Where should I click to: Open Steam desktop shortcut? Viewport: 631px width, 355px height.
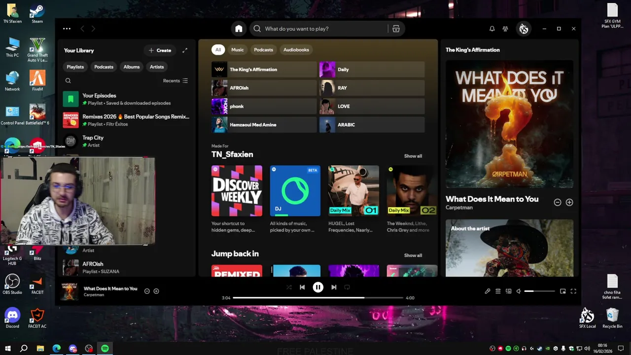pyautogui.click(x=37, y=14)
